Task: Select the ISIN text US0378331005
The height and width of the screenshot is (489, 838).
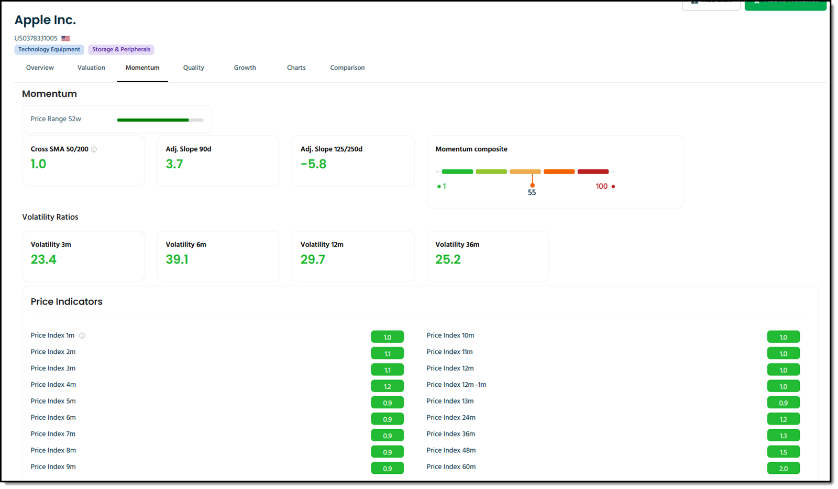Action: [36, 38]
